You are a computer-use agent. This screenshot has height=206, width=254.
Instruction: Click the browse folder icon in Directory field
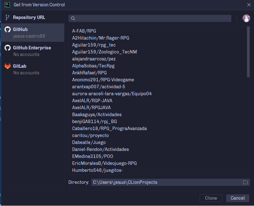(245, 182)
